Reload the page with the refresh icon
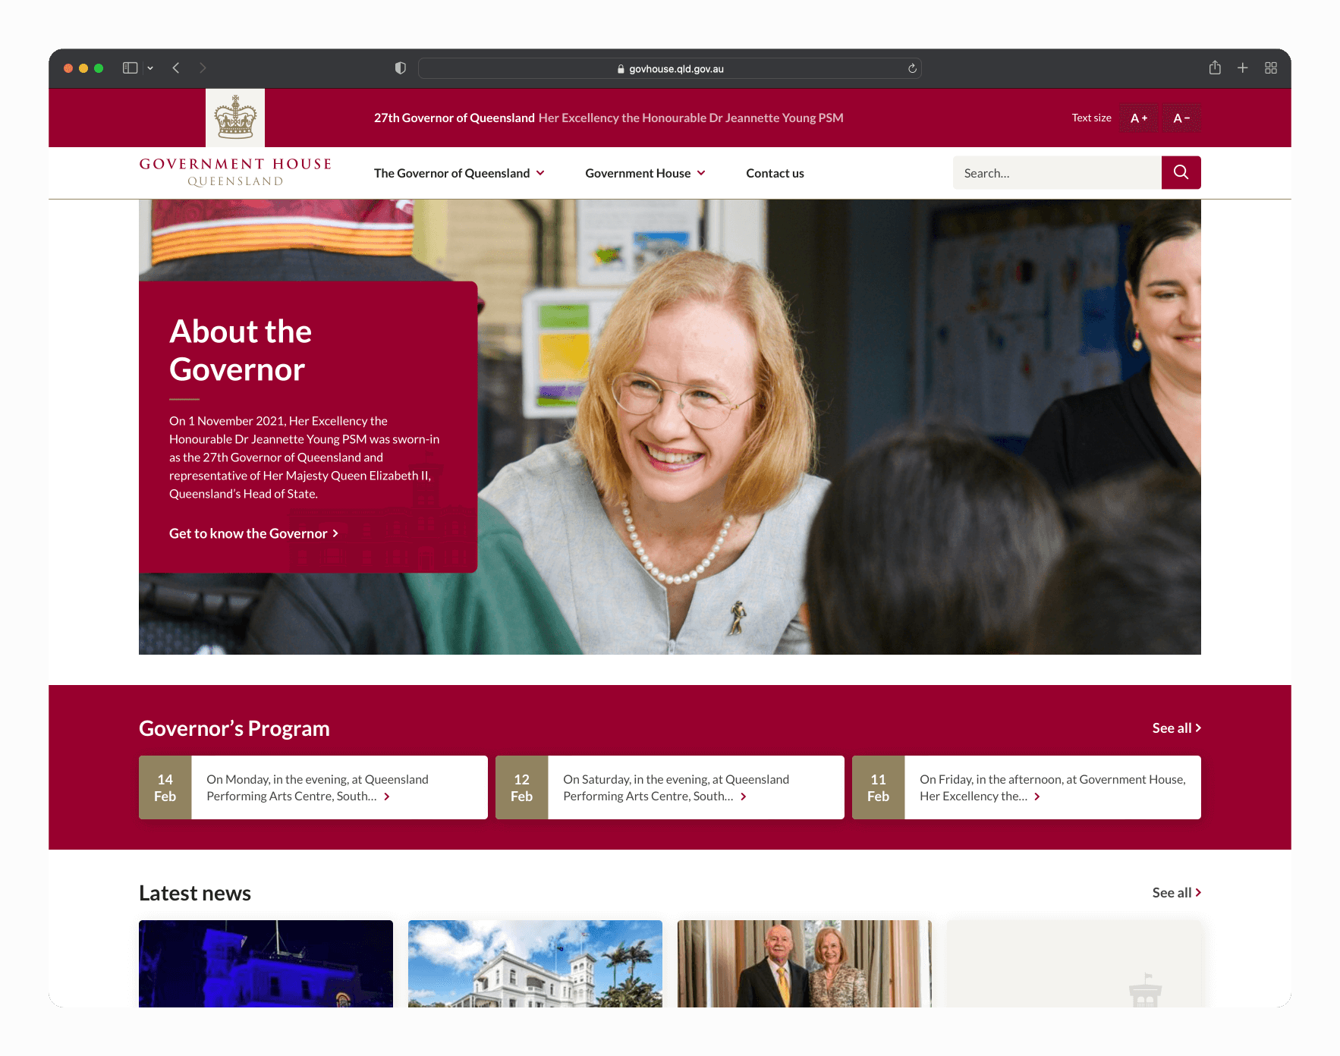Image resolution: width=1340 pixels, height=1056 pixels. coord(912,68)
